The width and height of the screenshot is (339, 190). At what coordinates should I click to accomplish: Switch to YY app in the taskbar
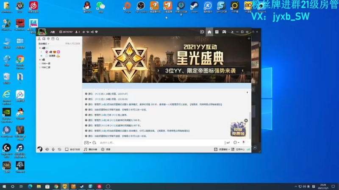coord(65,186)
